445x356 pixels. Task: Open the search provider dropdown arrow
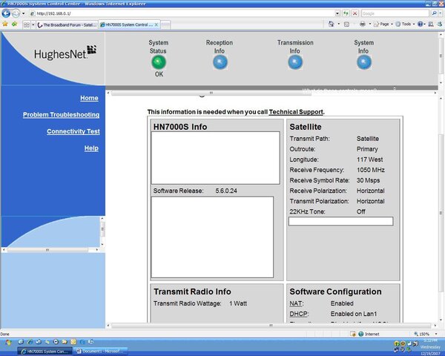(441, 13)
